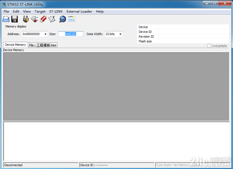The height and width of the screenshot is (169, 233).
Task: Click the Device row label in info table
Action: pos(143,27)
